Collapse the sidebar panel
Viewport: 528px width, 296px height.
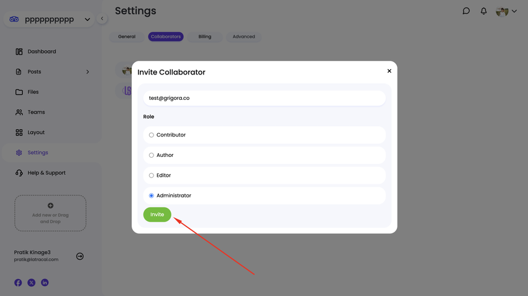[102, 19]
